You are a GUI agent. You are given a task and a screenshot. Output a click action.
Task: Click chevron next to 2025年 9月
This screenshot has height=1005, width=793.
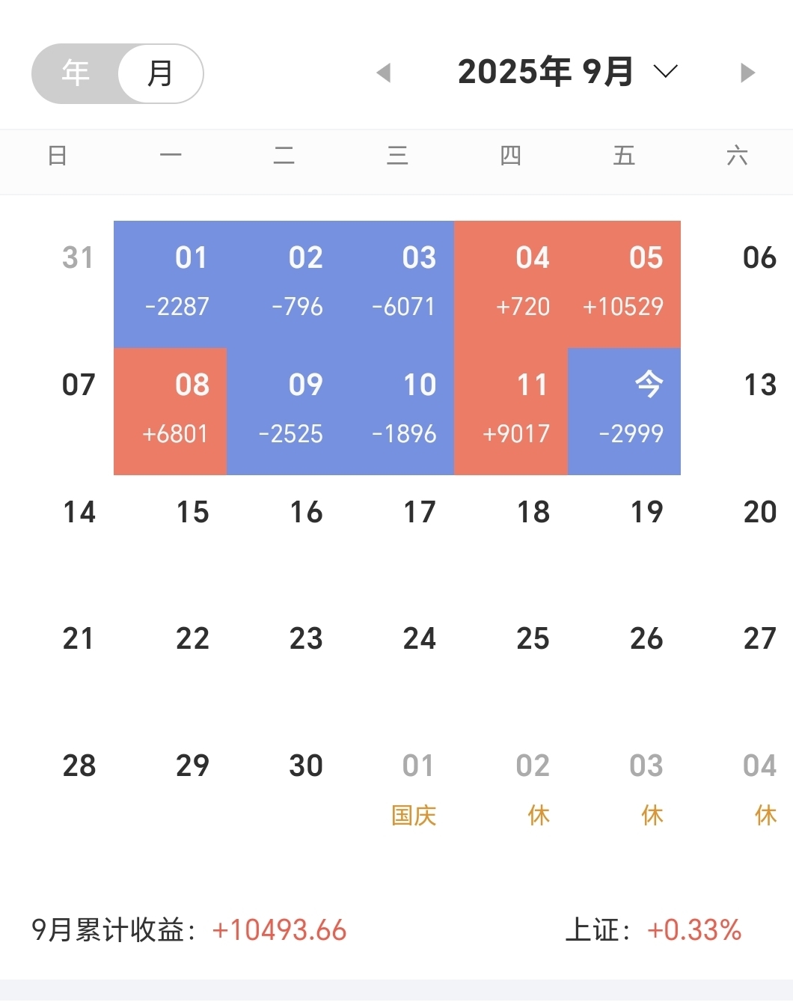[665, 72]
